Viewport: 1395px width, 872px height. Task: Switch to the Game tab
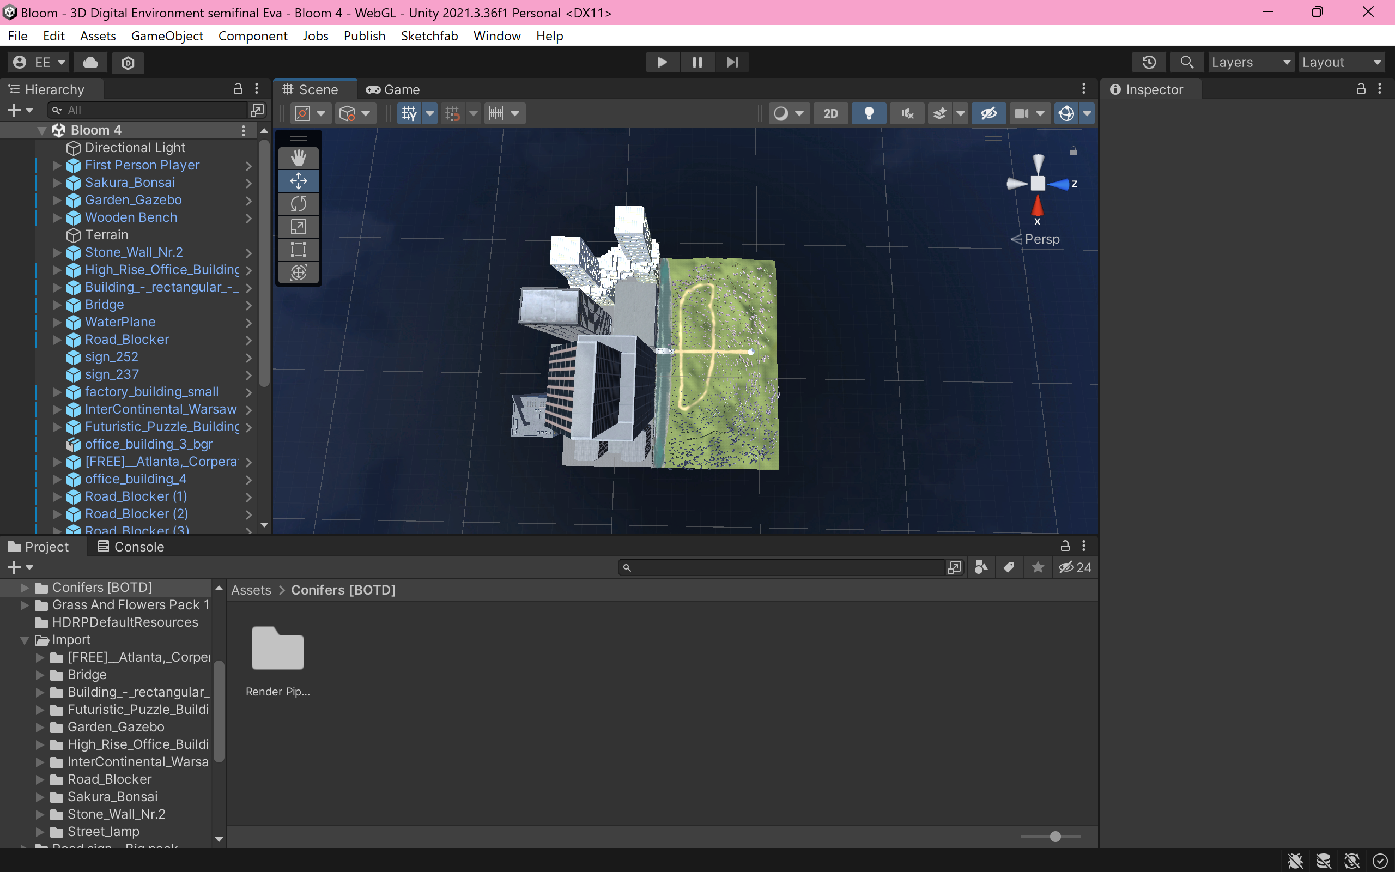pyautogui.click(x=392, y=90)
